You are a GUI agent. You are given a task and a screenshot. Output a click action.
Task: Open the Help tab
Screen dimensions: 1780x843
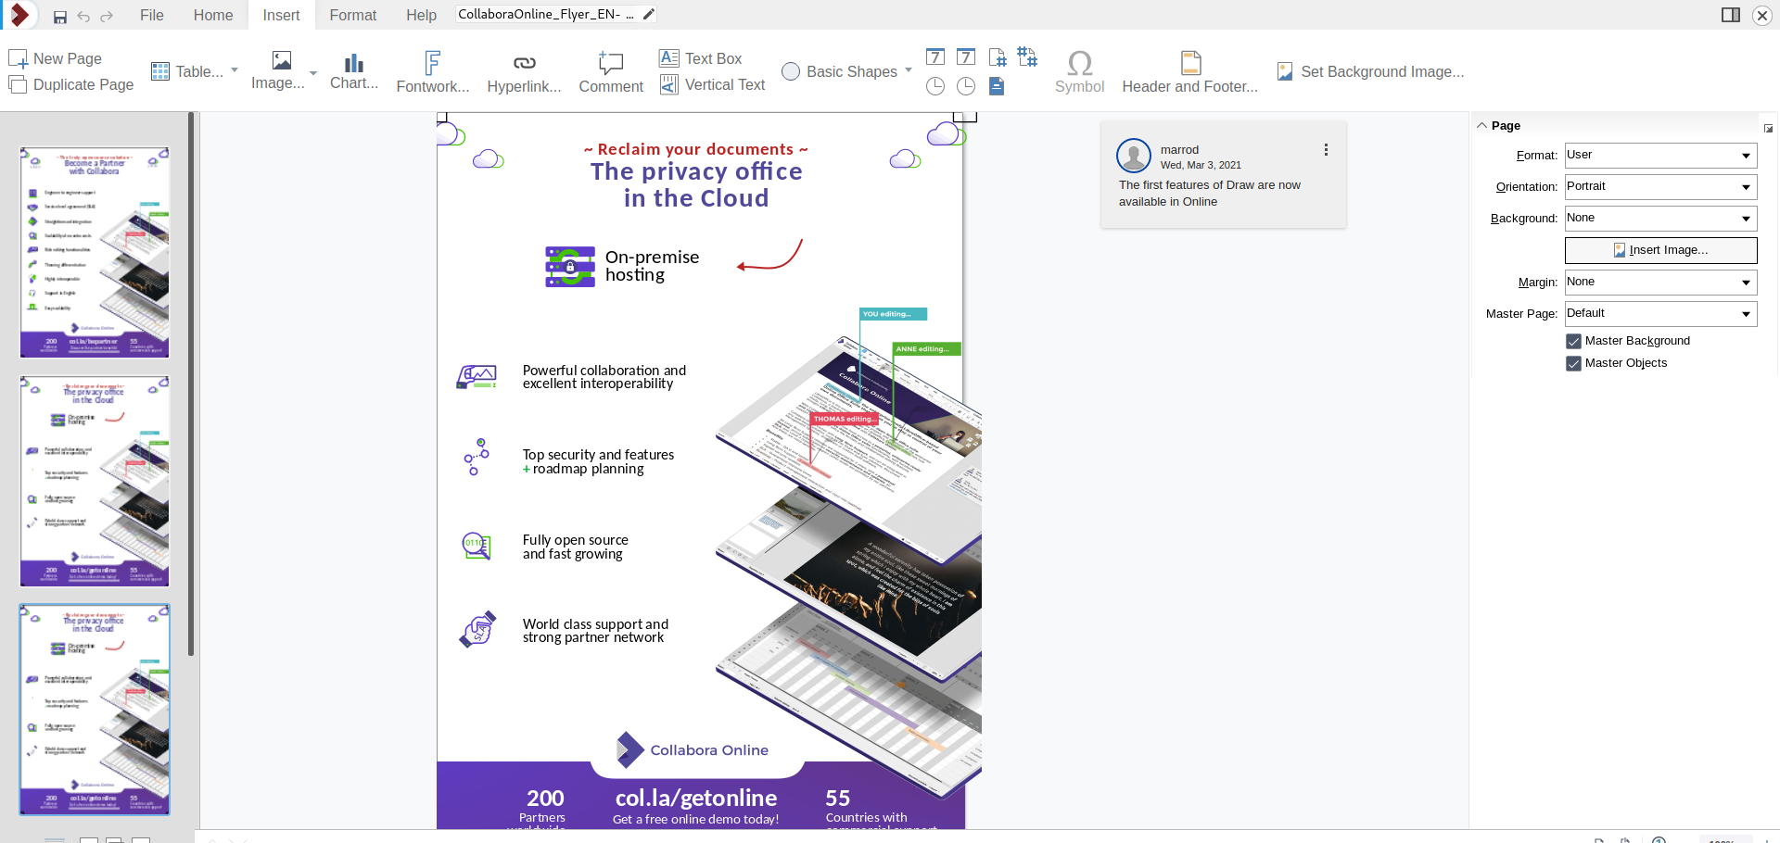tap(421, 15)
